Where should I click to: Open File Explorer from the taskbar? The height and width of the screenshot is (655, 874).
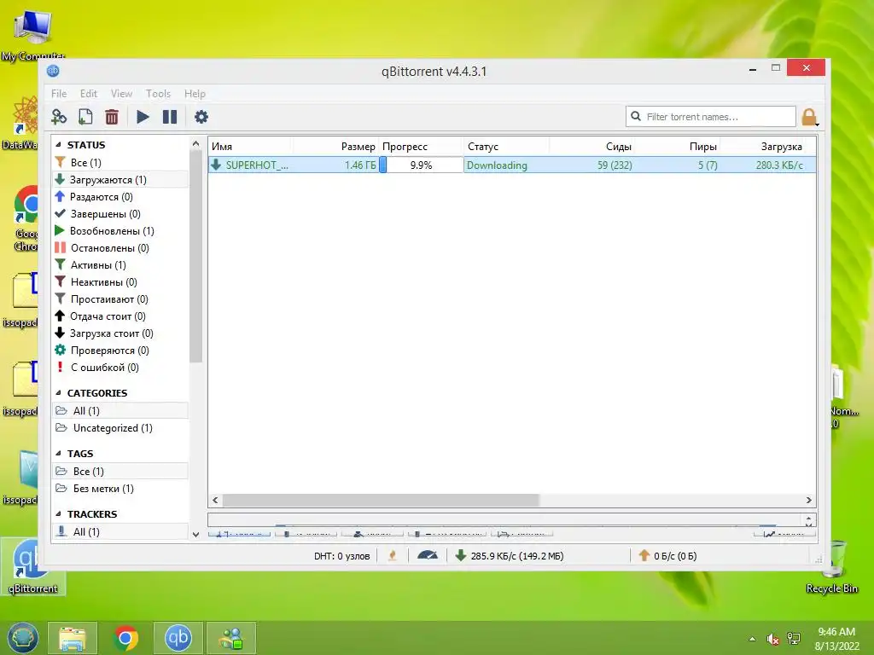pos(73,638)
